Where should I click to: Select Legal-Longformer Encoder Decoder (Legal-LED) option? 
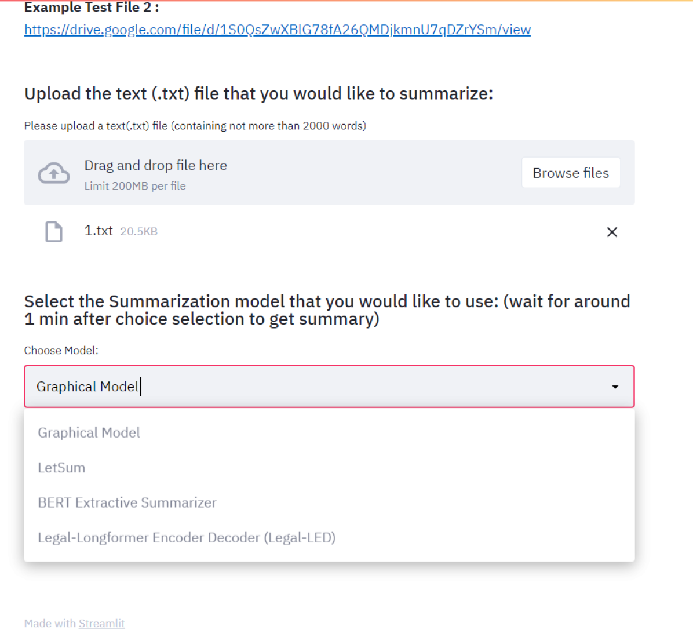tap(187, 537)
